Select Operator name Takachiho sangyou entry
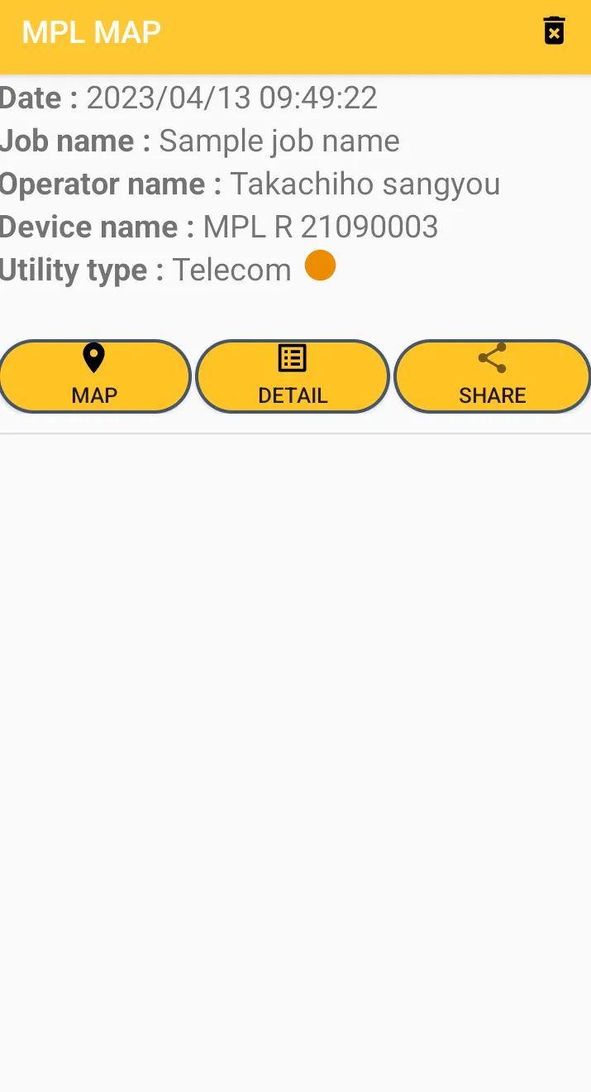 coord(250,184)
